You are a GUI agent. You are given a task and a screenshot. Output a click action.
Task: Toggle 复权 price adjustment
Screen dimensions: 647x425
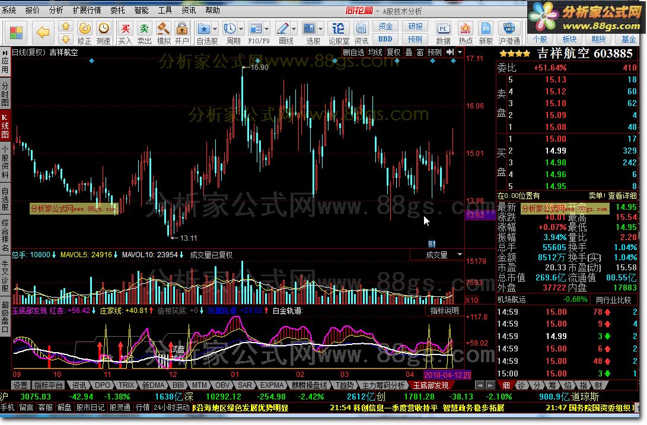[x=393, y=52]
